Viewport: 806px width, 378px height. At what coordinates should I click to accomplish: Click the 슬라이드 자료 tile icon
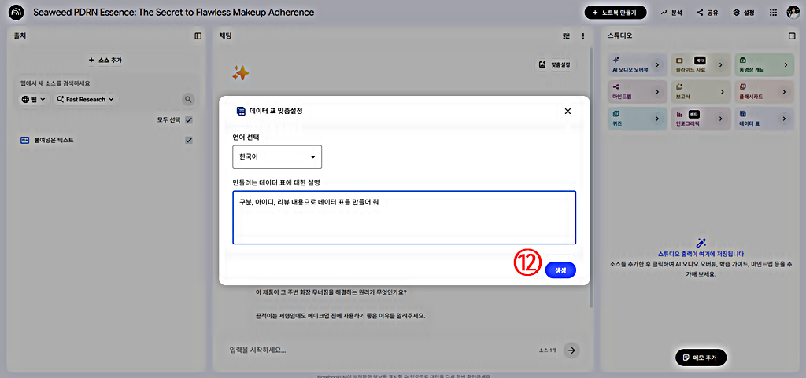pos(679,60)
